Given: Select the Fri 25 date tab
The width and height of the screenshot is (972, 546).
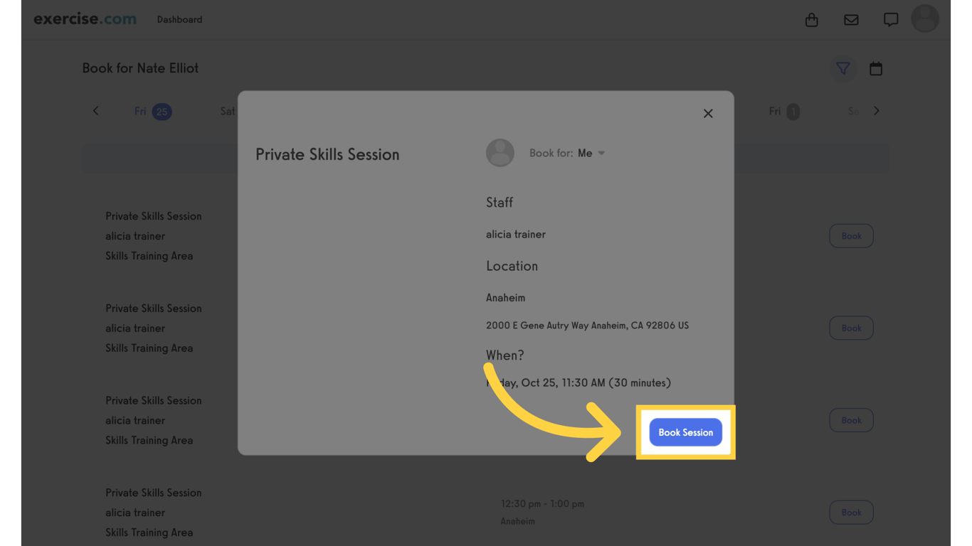Looking at the screenshot, I should pyautogui.click(x=152, y=112).
